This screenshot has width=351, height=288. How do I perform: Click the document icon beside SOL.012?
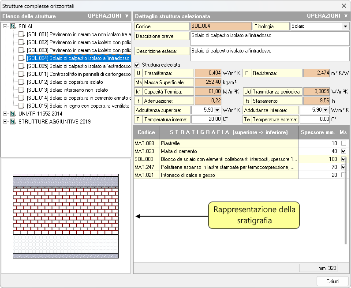click(21, 82)
